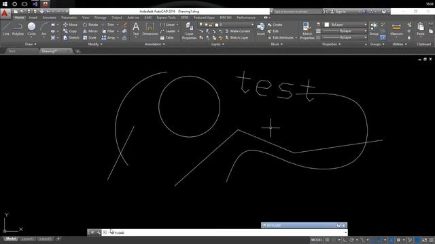Open Layer Properties manager
The height and width of the screenshot is (244, 435).
pos(189,31)
